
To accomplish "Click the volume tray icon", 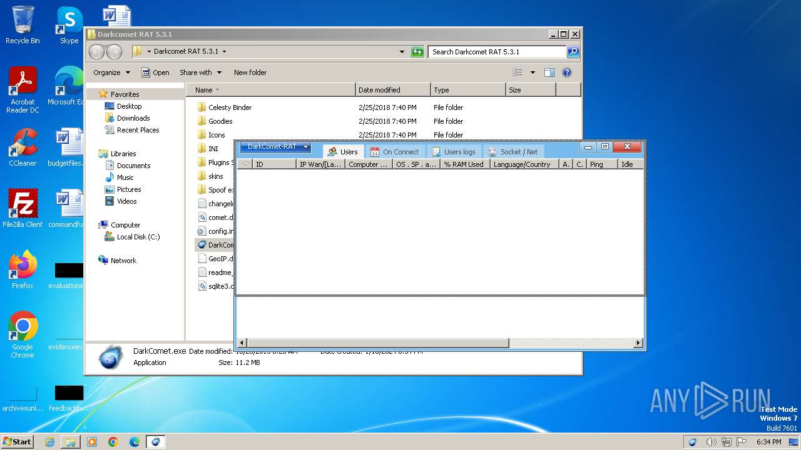I will click(x=712, y=442).
